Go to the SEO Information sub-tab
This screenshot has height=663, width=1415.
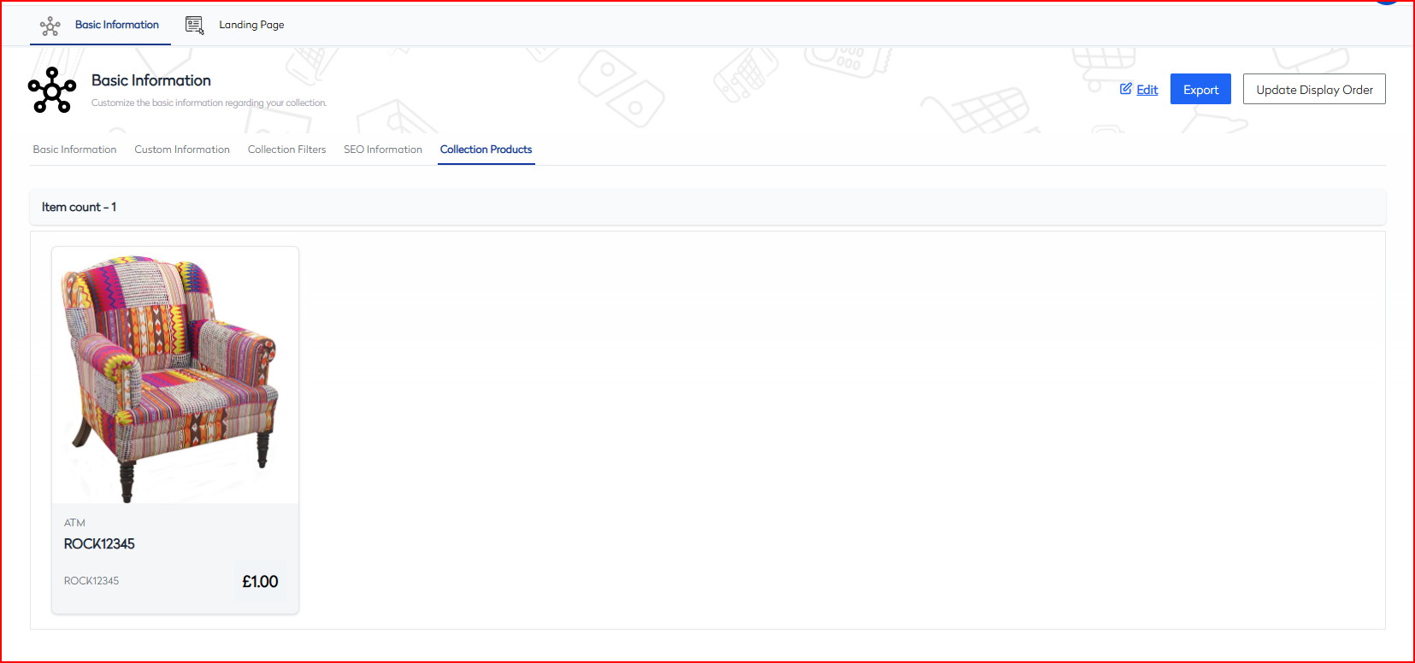point(383,150)
